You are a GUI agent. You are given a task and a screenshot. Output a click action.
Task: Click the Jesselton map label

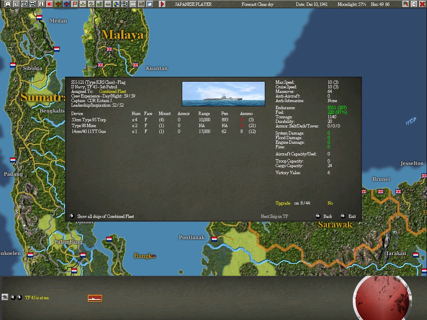point(412,163)
